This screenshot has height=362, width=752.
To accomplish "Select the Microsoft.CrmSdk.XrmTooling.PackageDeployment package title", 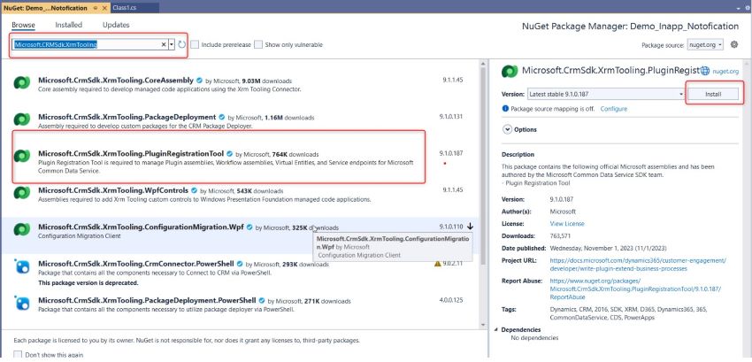I will 127,117.
